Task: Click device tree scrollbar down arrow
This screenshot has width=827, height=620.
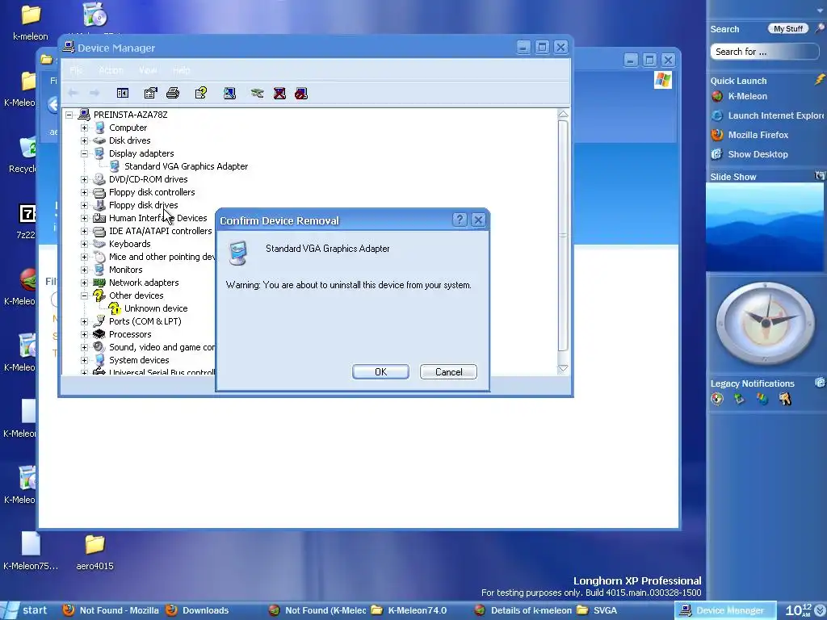Action: tap(563, 368)
